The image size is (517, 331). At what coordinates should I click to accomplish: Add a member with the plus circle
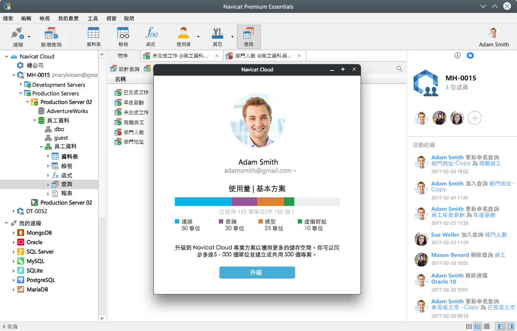[475, 118]
